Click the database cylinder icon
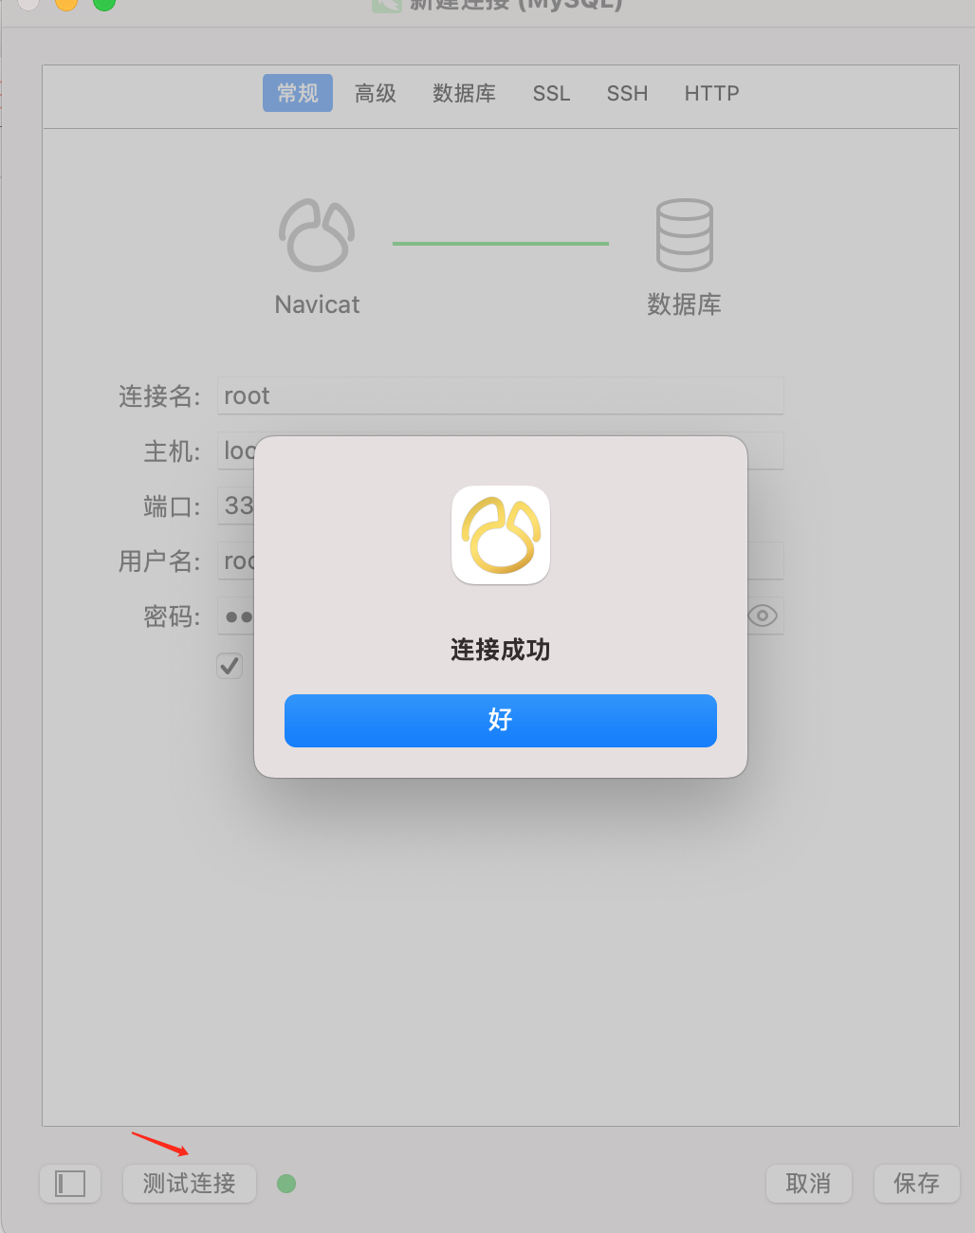 click(x=684, y=234)
